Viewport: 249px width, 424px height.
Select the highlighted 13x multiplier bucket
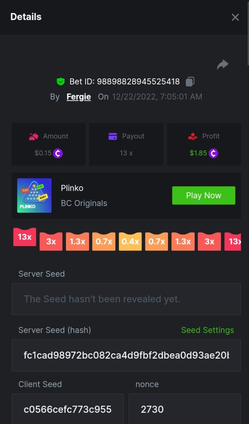pyautogui.click(x=25, y=237)
